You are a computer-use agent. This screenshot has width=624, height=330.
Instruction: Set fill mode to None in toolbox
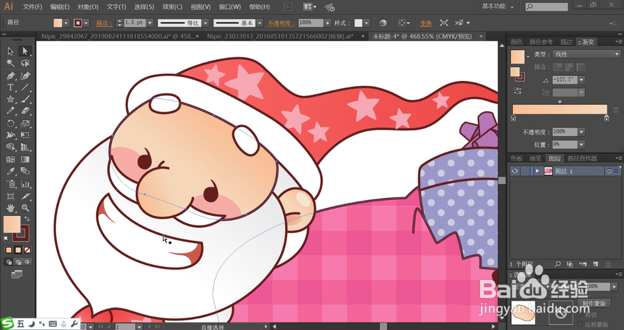(27, 250)
